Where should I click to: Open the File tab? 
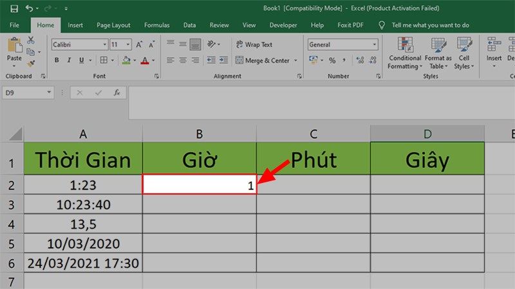tap(14, 25)
